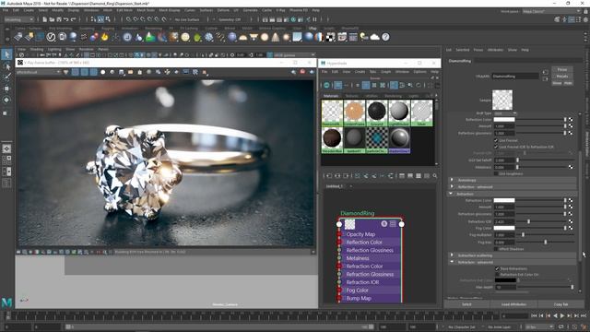590x332 pixels.
Task: Click the white circle in frame buffer toolbar
Action: (x=102, y=72)
